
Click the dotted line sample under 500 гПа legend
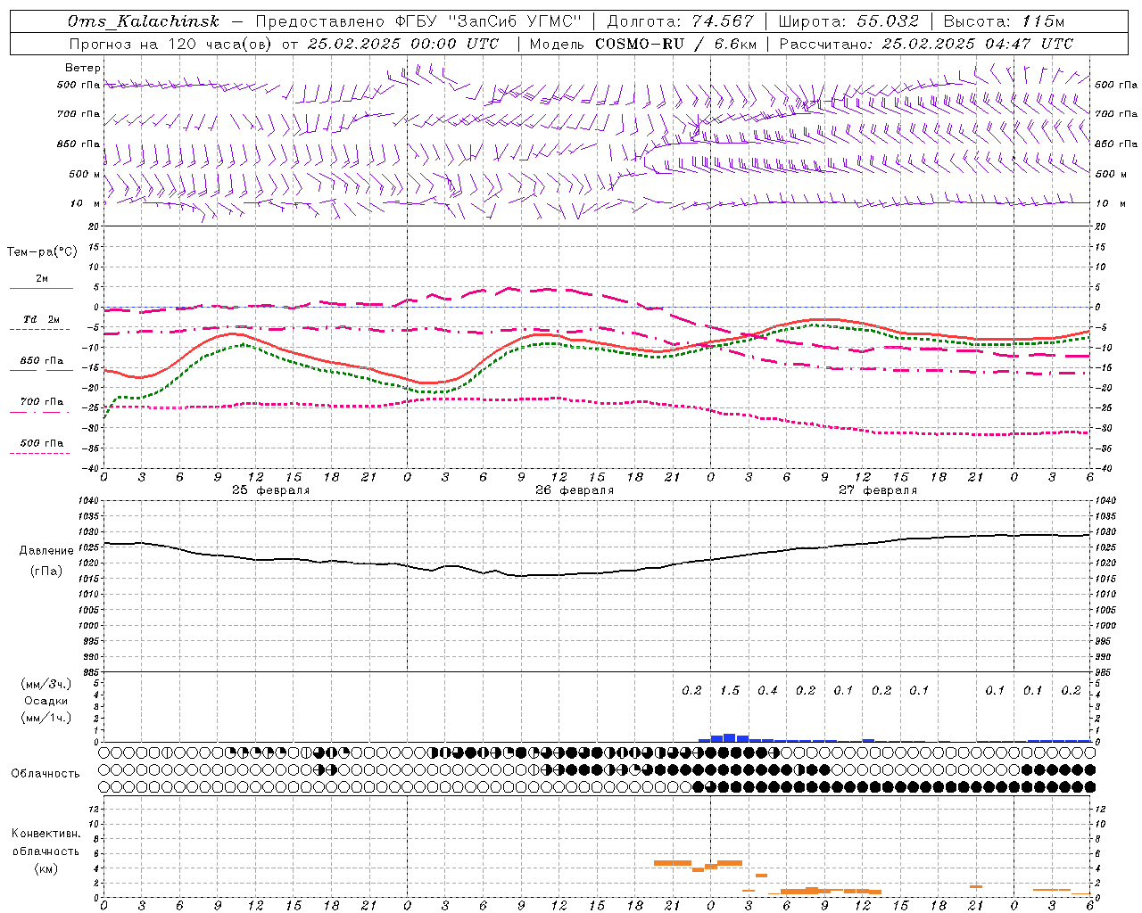[x=39, y=453]
